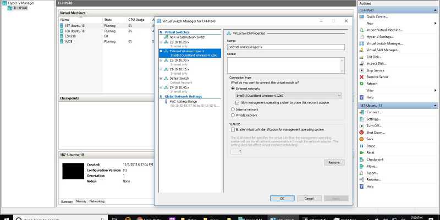Refresh the TJ-HP840 server view
The image size is (440, 220).
click(372, 84)
